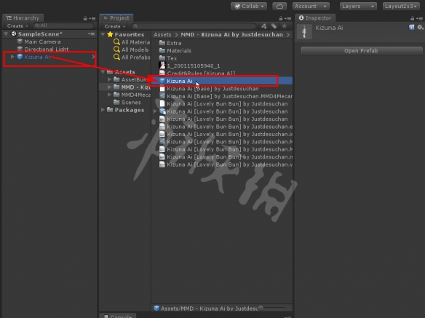Click the Hierarchy search field
425x318 pixels.
[63, 25]
